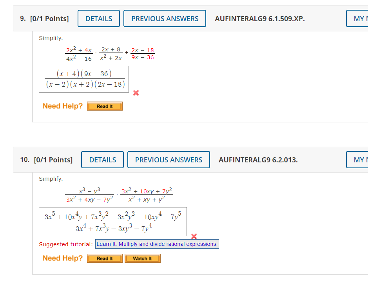The height and width of the screenshot is (291, 368).
Task: Open the Learn It tutorial link
Action: 157,244
